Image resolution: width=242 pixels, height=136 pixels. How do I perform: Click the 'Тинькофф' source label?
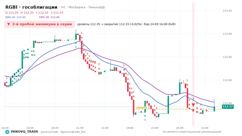pyautogui.click(x=96, y=7)
